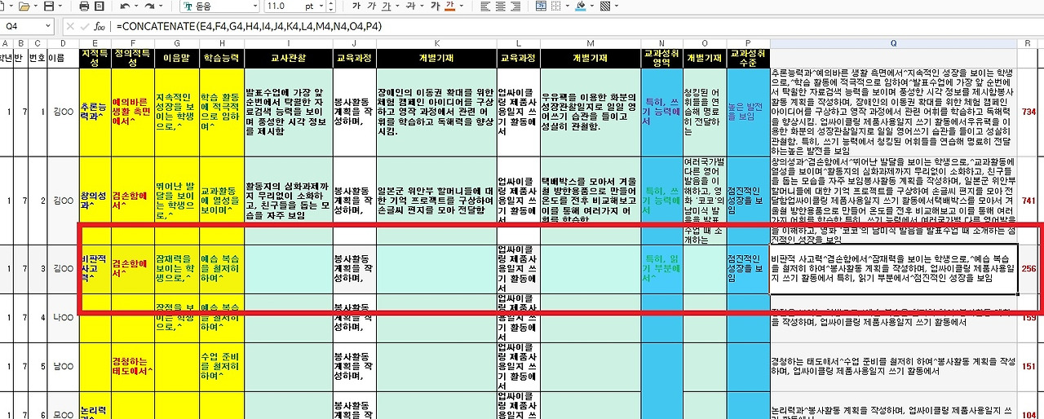Expand the fill color dropdown arrow
This screenshot has height=419, width=1044.
(x=592, y=6)
